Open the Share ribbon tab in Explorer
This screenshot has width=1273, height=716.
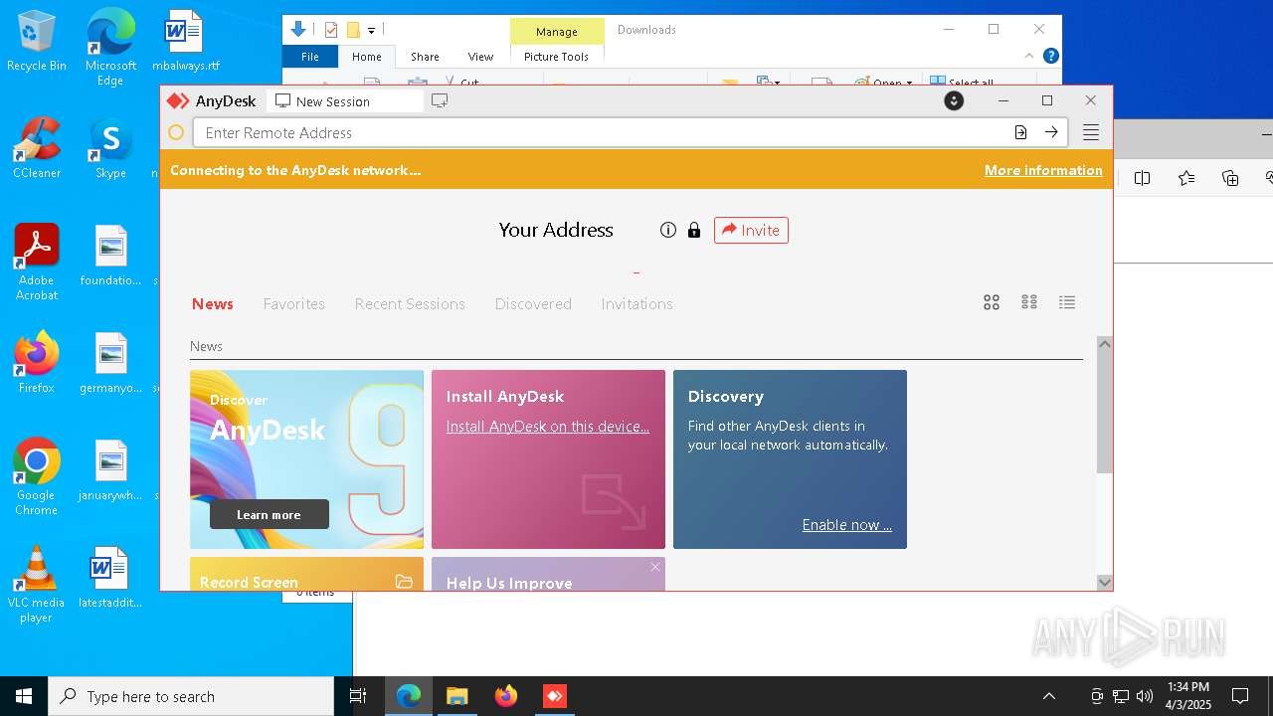425,57
